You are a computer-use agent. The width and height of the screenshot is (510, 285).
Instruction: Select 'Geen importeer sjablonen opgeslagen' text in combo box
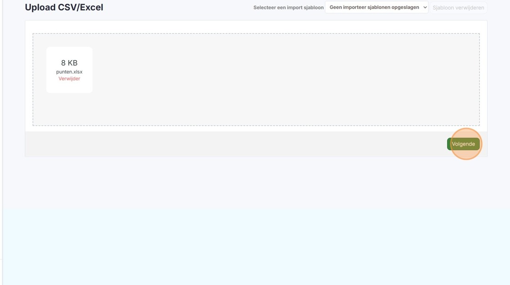(x=374, y=7)
